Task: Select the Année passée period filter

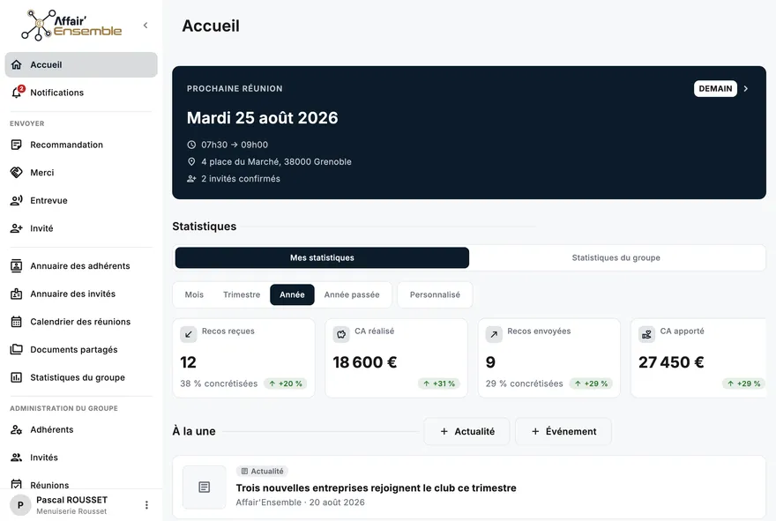Action: (x=352, y=294)
